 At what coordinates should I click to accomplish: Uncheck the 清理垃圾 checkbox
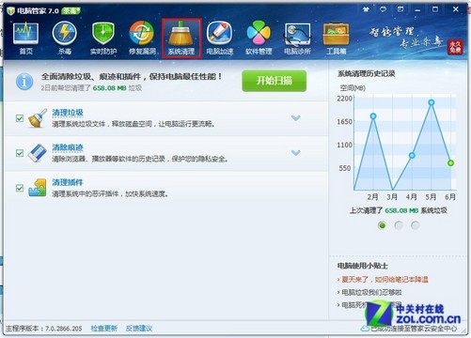pyautogui.click(x=20, y=118)
